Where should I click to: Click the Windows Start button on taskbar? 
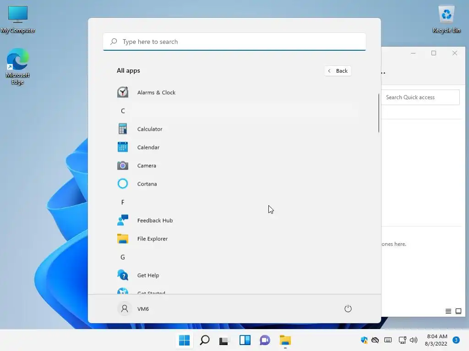pos(184,340)
